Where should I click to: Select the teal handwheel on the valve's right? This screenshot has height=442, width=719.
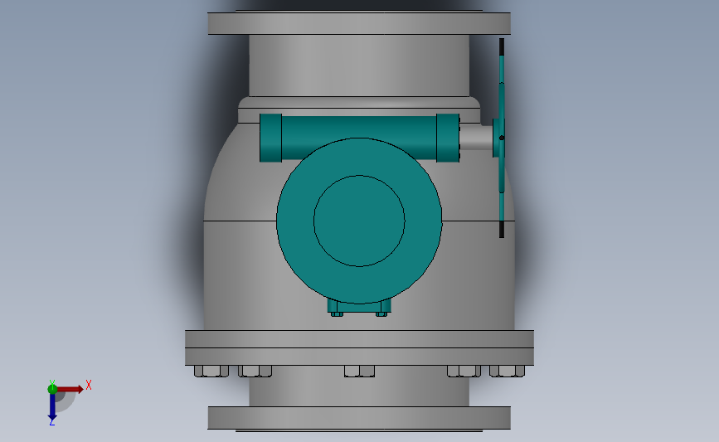click(x=501, y=138)
